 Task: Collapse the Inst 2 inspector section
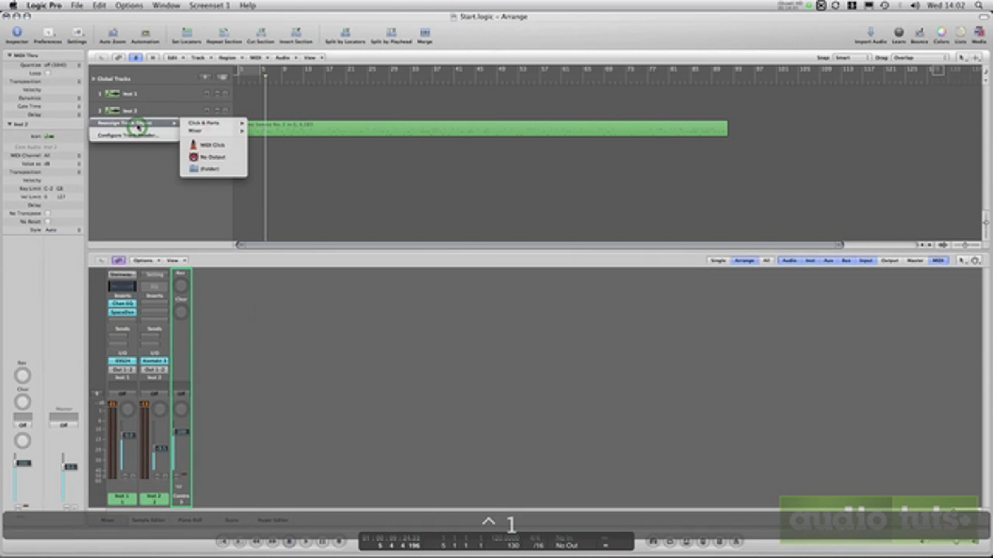(x=10, y=124)
